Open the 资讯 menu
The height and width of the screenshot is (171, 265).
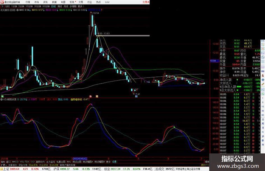click(45, 2)
